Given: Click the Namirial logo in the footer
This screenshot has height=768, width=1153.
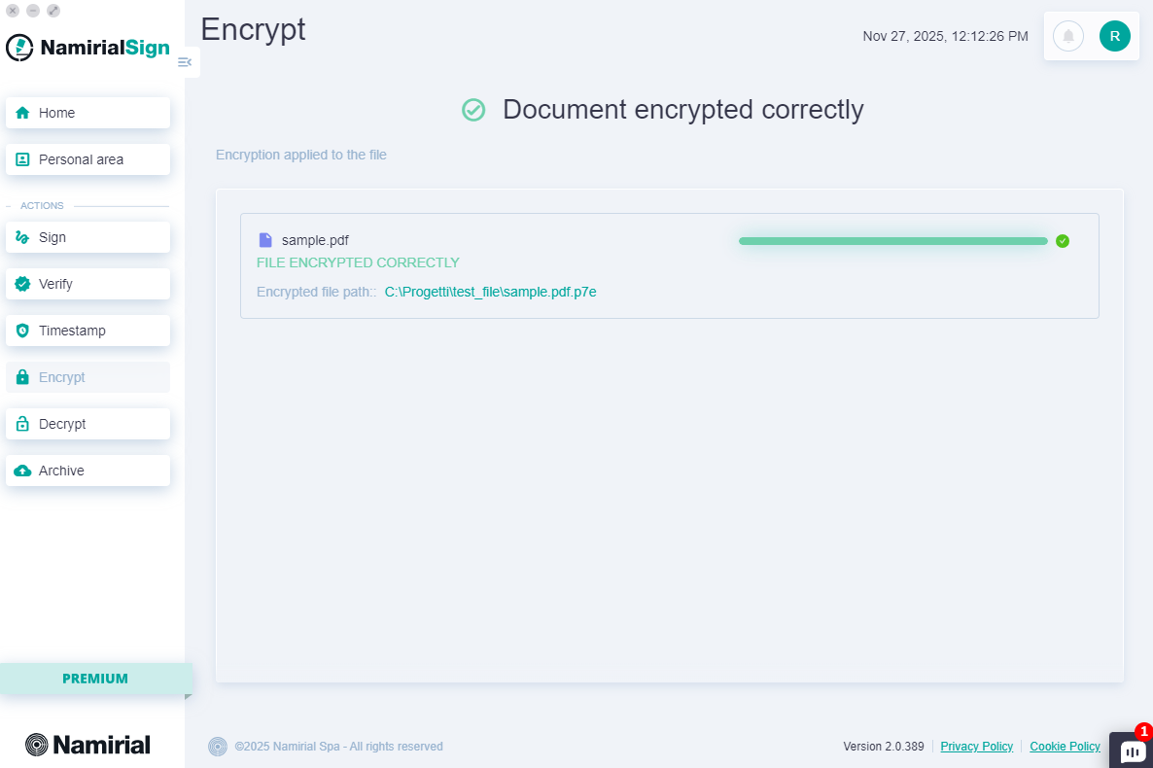Looking at the screenshot, I should (x=87, y=744).
